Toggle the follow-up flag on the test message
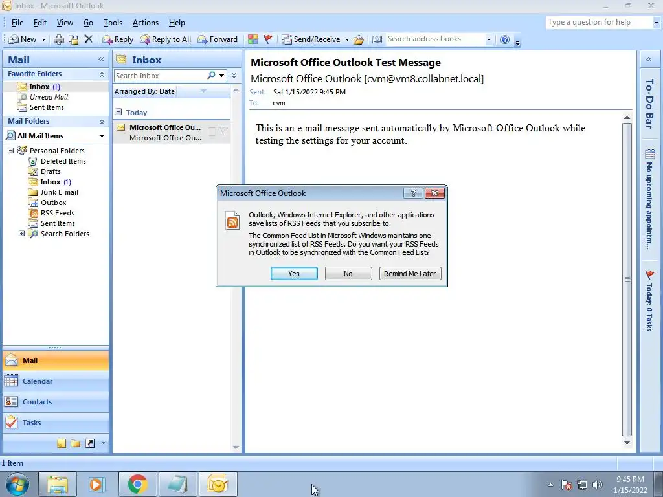 tap(223, 131)
